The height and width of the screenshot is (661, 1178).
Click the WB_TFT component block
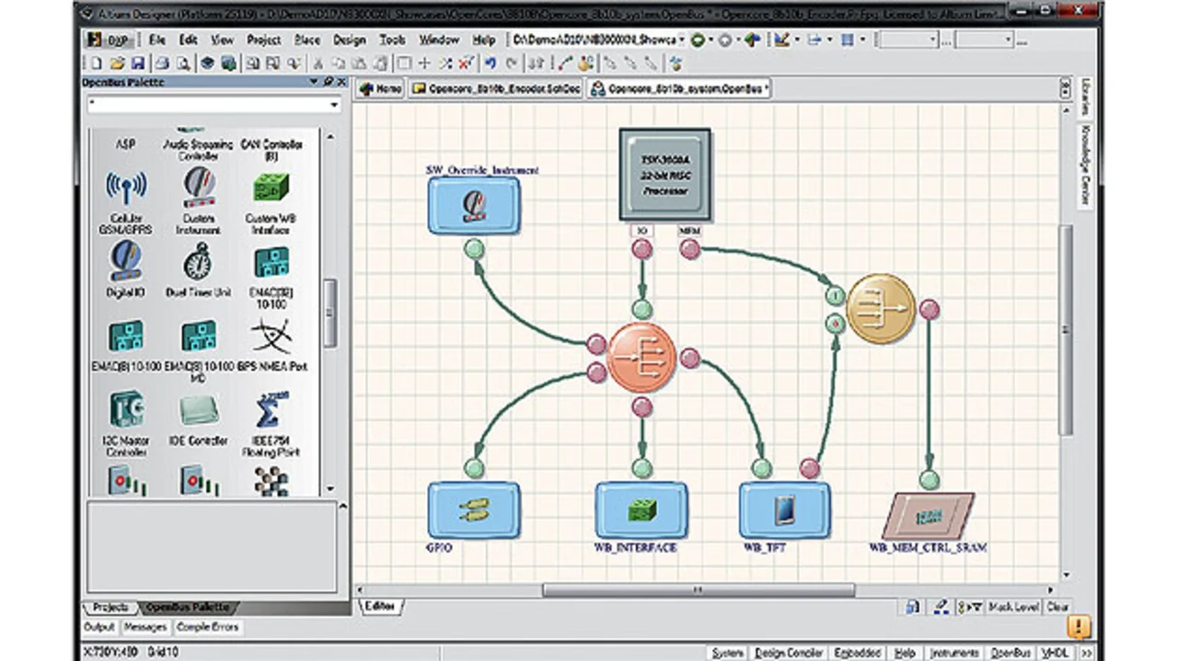pos(784,510)
